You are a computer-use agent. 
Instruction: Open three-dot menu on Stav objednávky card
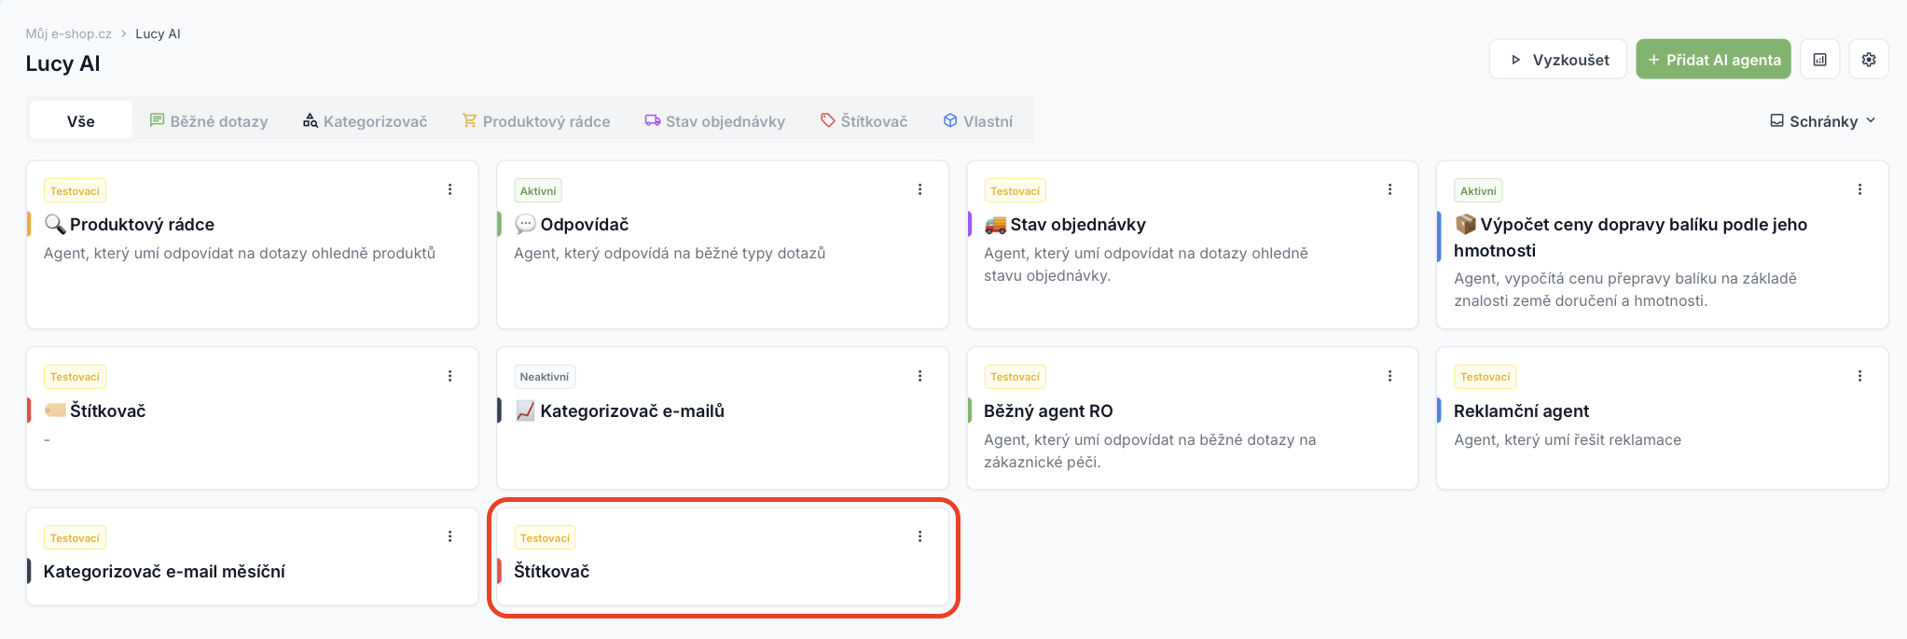pyautogui.click(x=1389, y=189)
